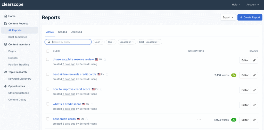Open the User filter dropdown
Image resolution: width=264 pixels, height=130 pixels.
pos(99,42)
